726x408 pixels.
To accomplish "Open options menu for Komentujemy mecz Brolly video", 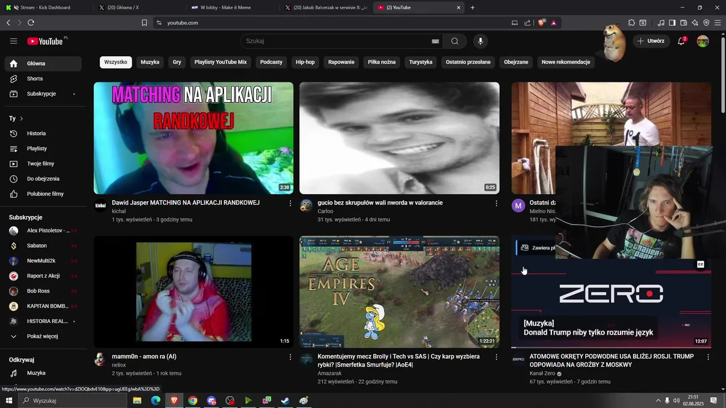I will 496,357.
